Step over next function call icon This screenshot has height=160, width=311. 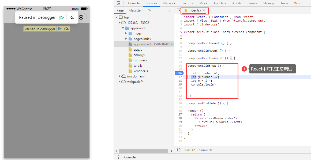click(72, 17)
